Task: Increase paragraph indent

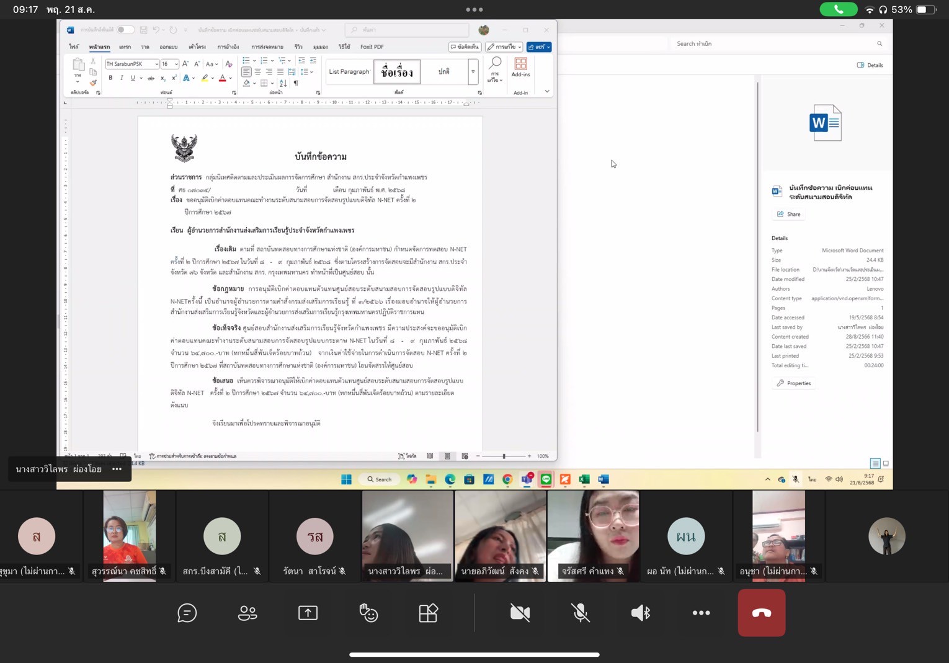Action: [x=313, y=61]
